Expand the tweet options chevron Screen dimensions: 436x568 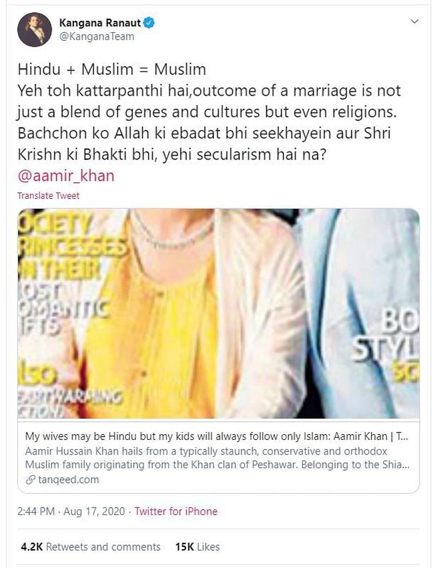(415, 21)
